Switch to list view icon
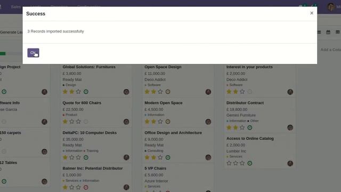The width and height of the screenshot is (341, 192). tap(319, 32)
